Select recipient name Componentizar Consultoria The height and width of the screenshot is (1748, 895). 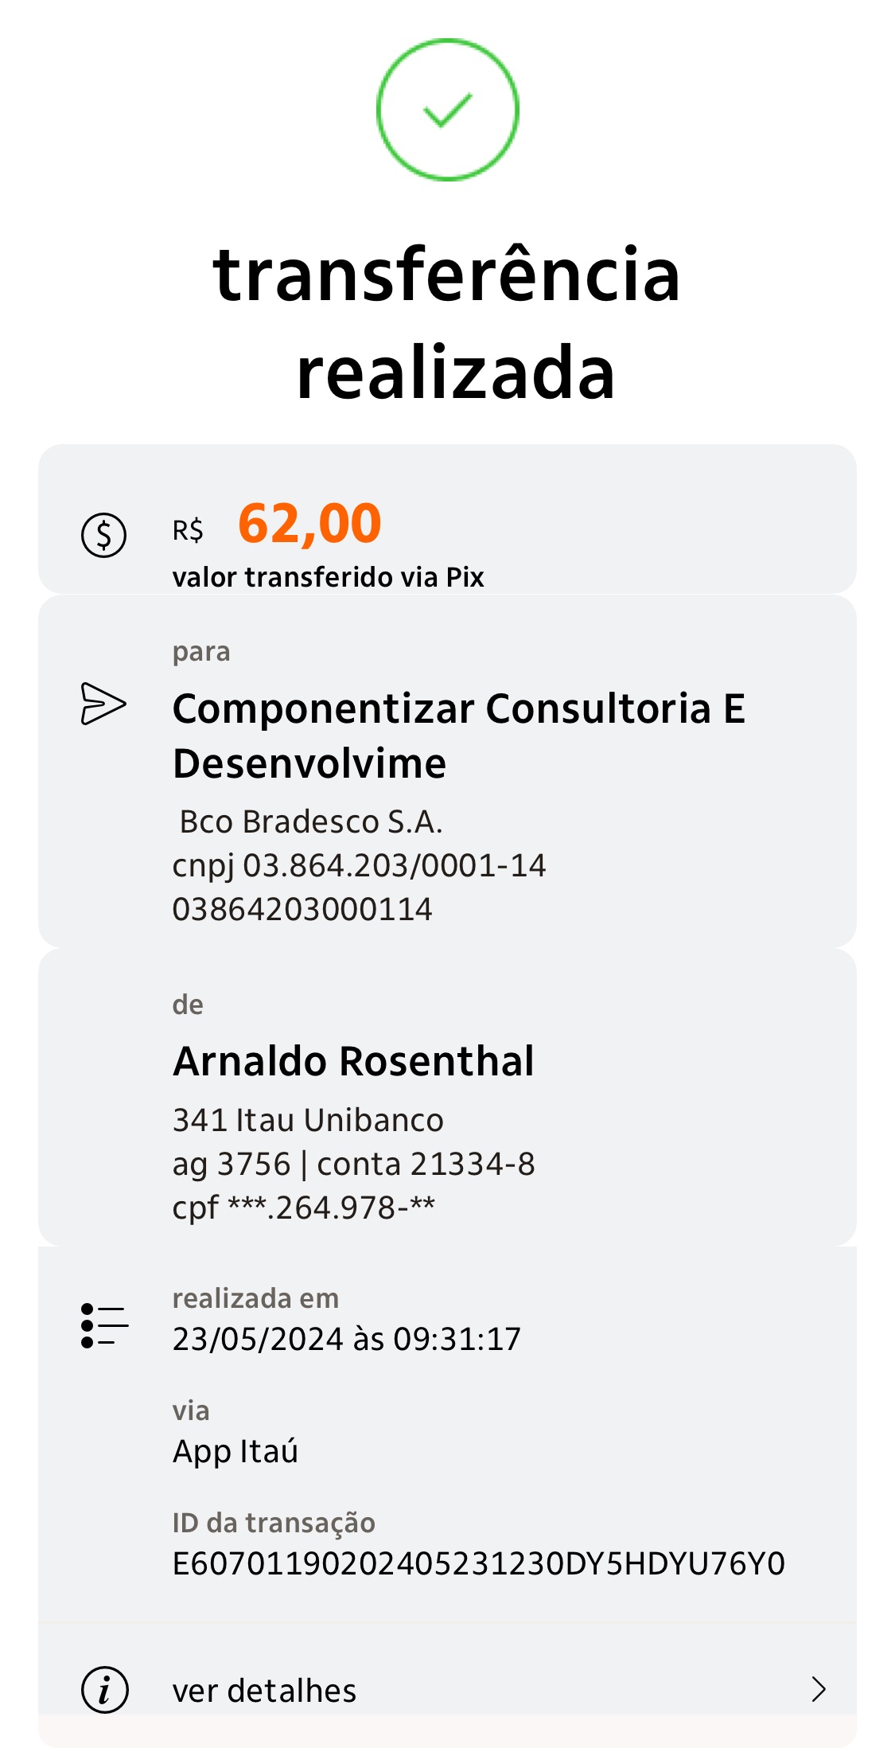click(x=458, y=735)
